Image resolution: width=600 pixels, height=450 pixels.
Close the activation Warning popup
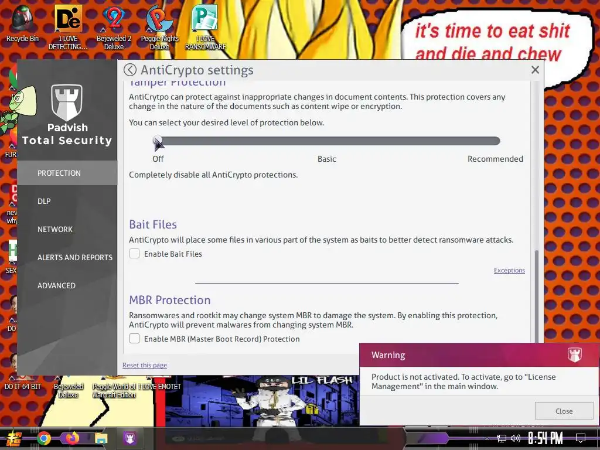click(564, 411)
